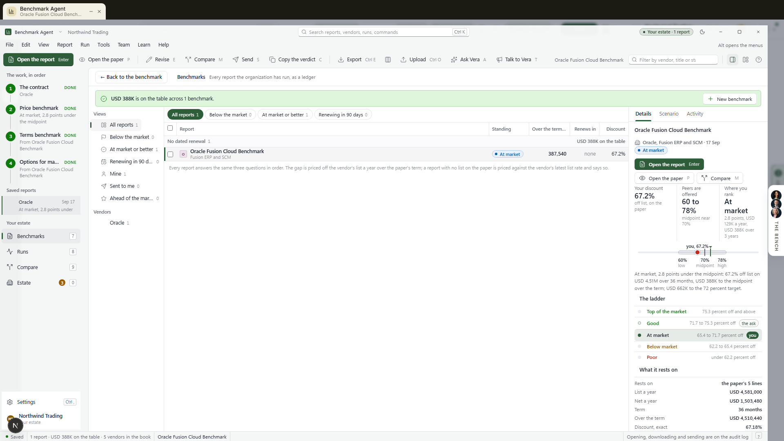Click Open the paper in details panel

click(664, 178)
